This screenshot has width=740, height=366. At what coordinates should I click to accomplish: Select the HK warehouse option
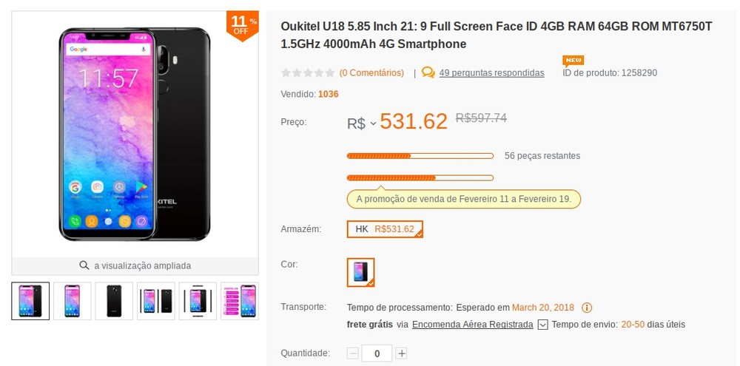385,229
